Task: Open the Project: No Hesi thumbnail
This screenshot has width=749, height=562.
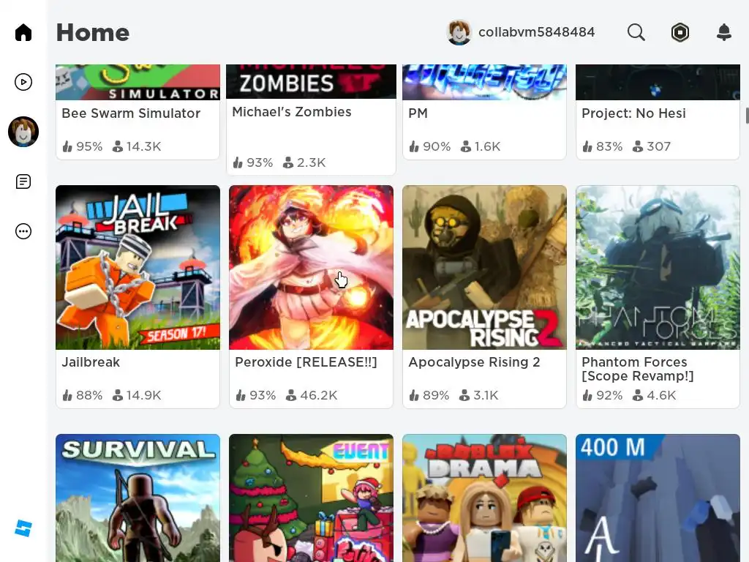Action: pos(658,82)
